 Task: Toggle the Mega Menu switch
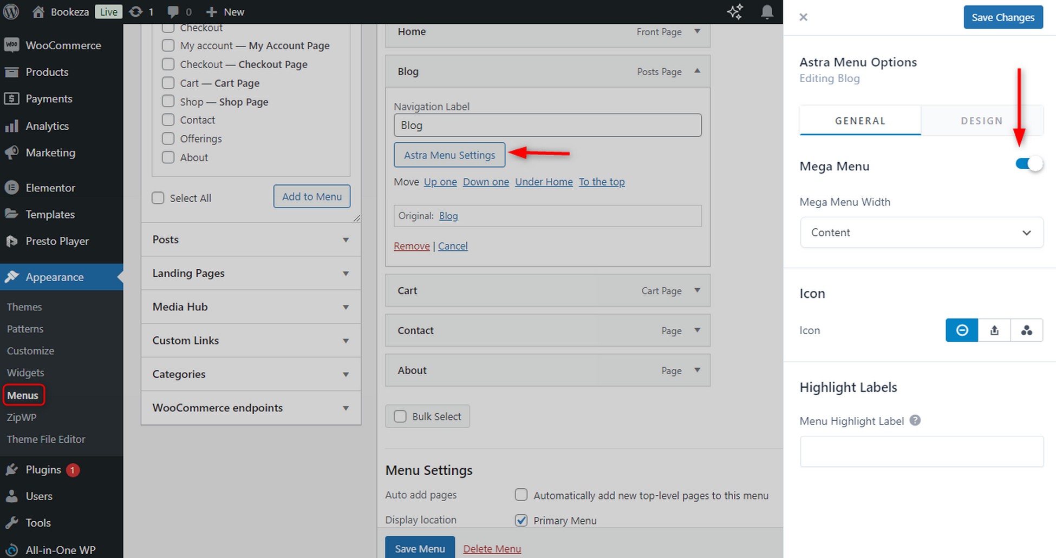click(x=1029, y=164)
